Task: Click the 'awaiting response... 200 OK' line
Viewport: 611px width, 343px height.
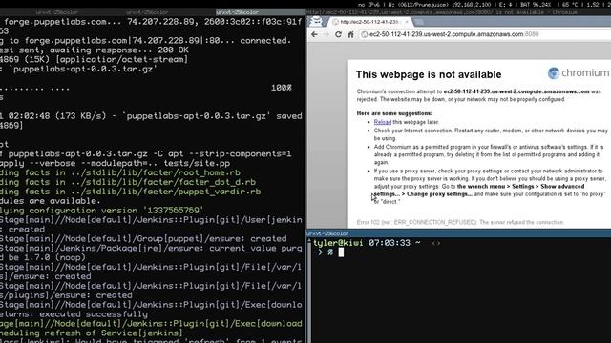Action: pos(95,50)
